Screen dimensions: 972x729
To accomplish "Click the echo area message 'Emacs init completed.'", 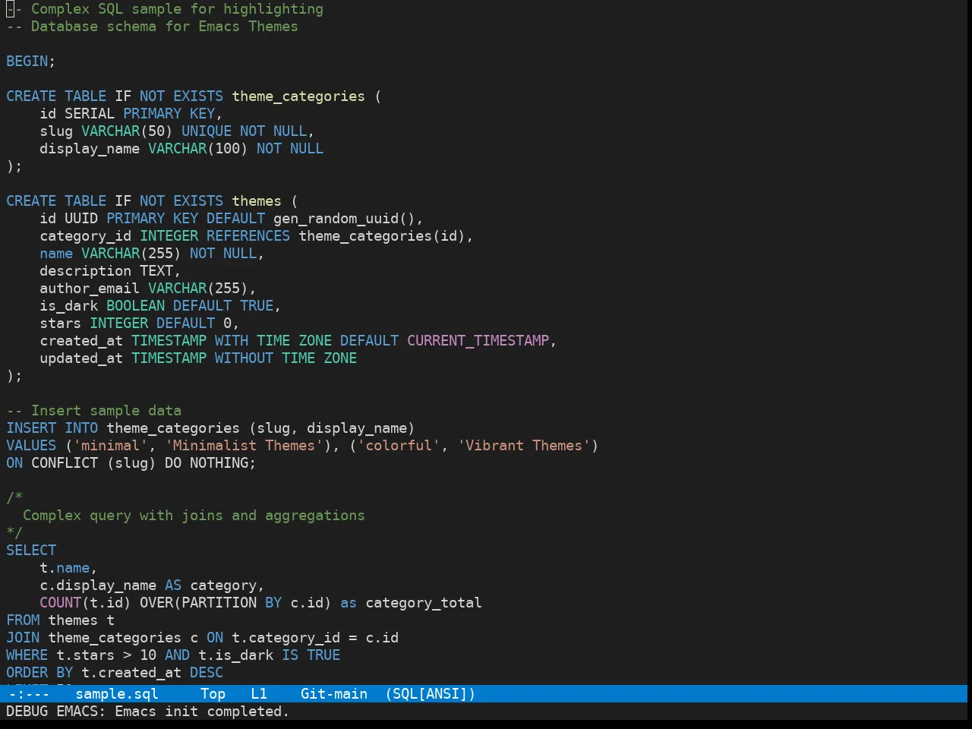I will pyautogui.click(x=202, y=712).
